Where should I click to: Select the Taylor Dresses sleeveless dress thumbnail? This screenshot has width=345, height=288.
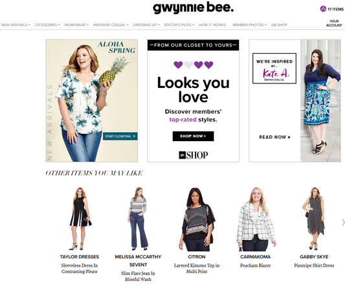tap(80, 219)
